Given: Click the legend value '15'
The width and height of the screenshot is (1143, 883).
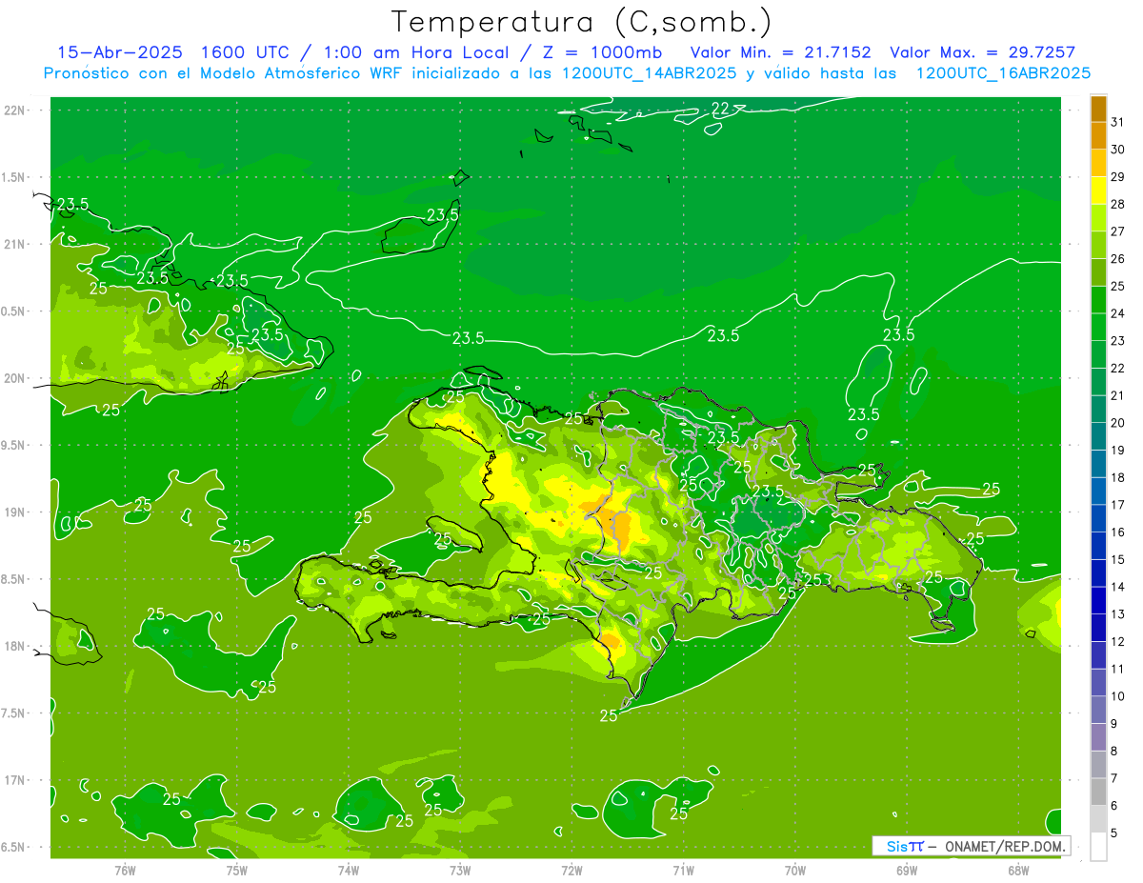Looking at the screenshot, I should click(x=1118, y=559).
